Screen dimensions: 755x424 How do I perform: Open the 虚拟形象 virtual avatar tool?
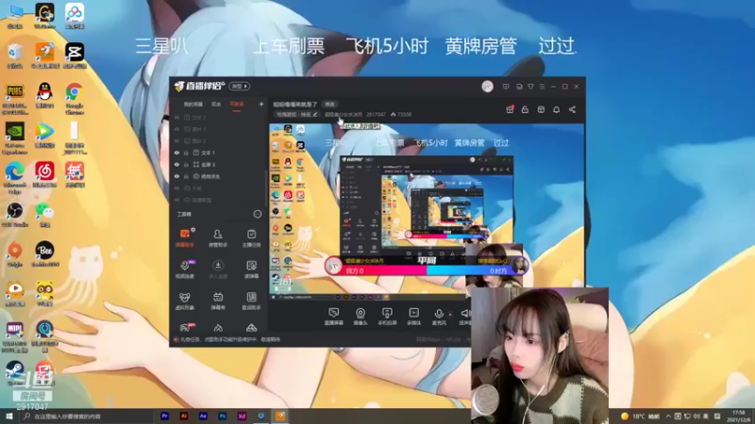pyautogui.click(x=184, y=301)
